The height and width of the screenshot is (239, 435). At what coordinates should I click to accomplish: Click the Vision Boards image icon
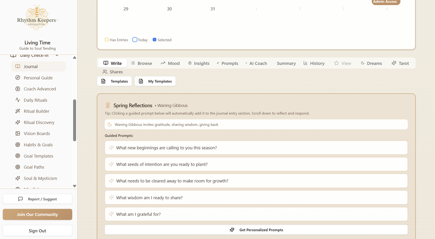(x=18, y=133)
